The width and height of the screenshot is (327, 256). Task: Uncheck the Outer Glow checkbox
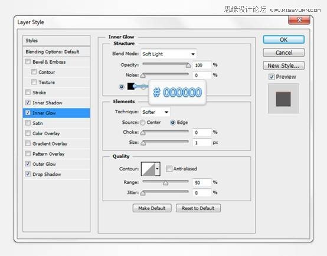click(28, 164)
